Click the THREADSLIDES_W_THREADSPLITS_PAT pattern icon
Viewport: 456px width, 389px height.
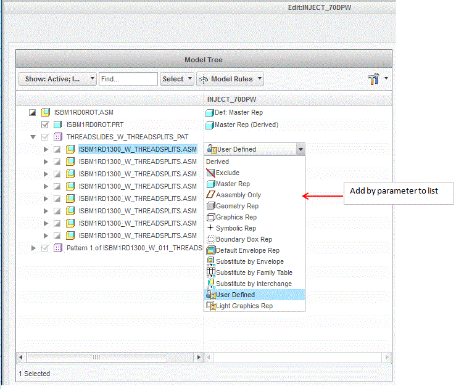click(58, 137)
